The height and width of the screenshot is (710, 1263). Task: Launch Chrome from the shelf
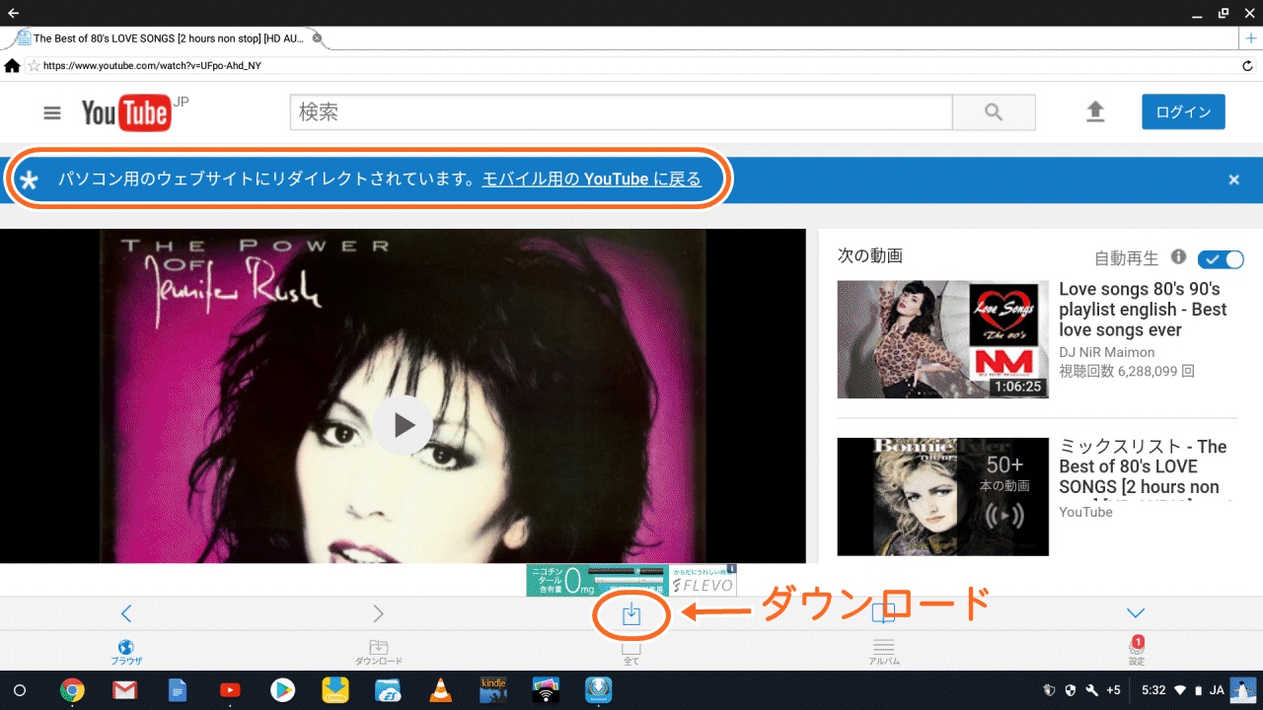pos(71,690)
